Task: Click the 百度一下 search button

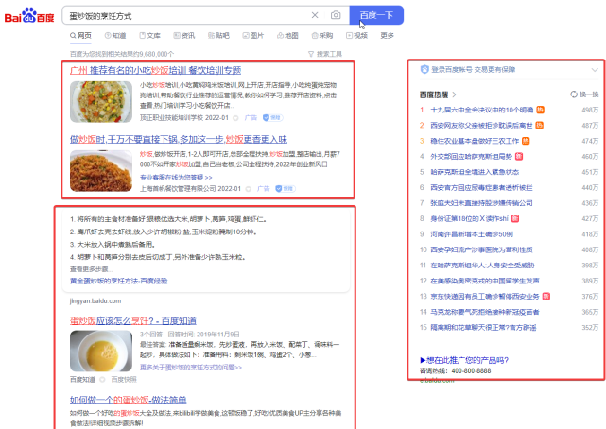Action: coord(376,15)
